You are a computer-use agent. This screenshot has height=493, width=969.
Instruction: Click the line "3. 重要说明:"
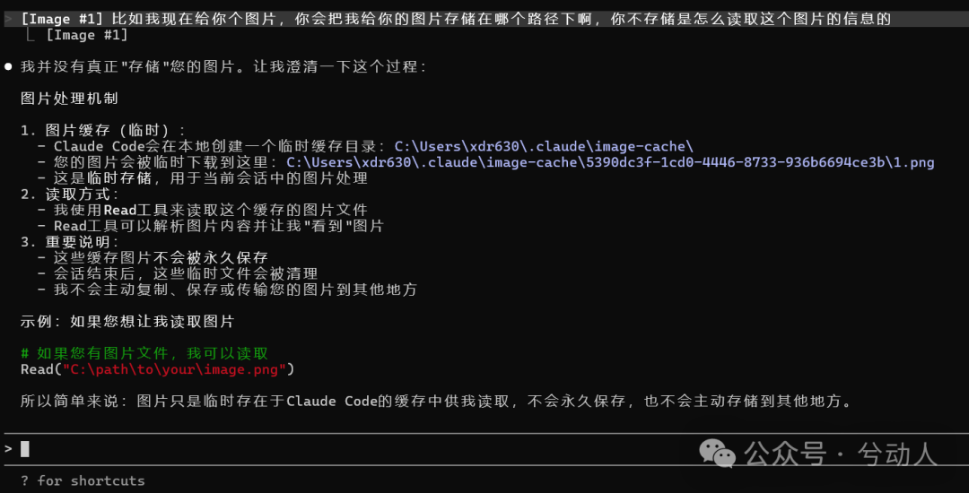70,243
